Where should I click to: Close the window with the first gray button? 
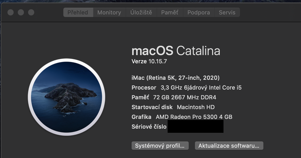pos(11,12)
